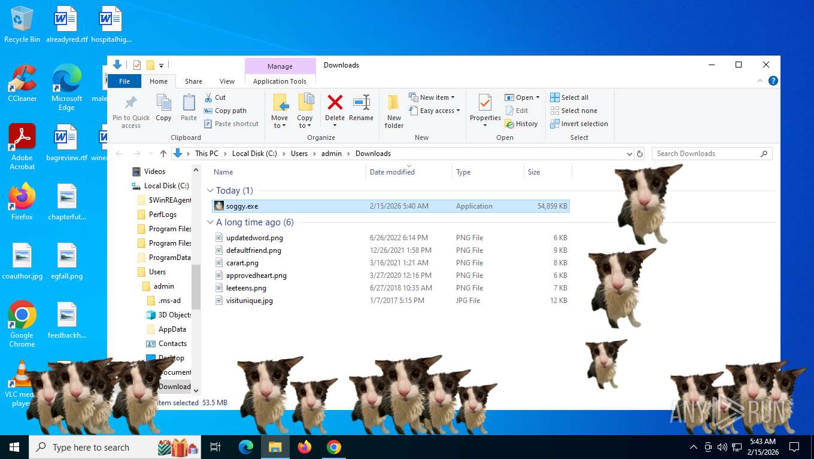Viewport: 814px width, 459px height.
Task: Open address bar history dropdown
Action: [x=629, y=154]
